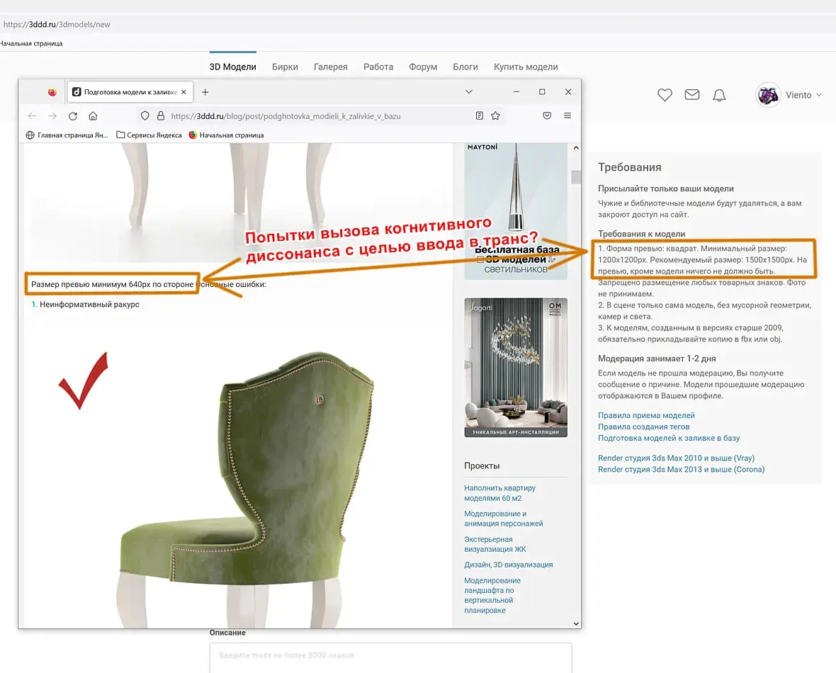Click the Firefox address bar URL

(x=286, y=116)
